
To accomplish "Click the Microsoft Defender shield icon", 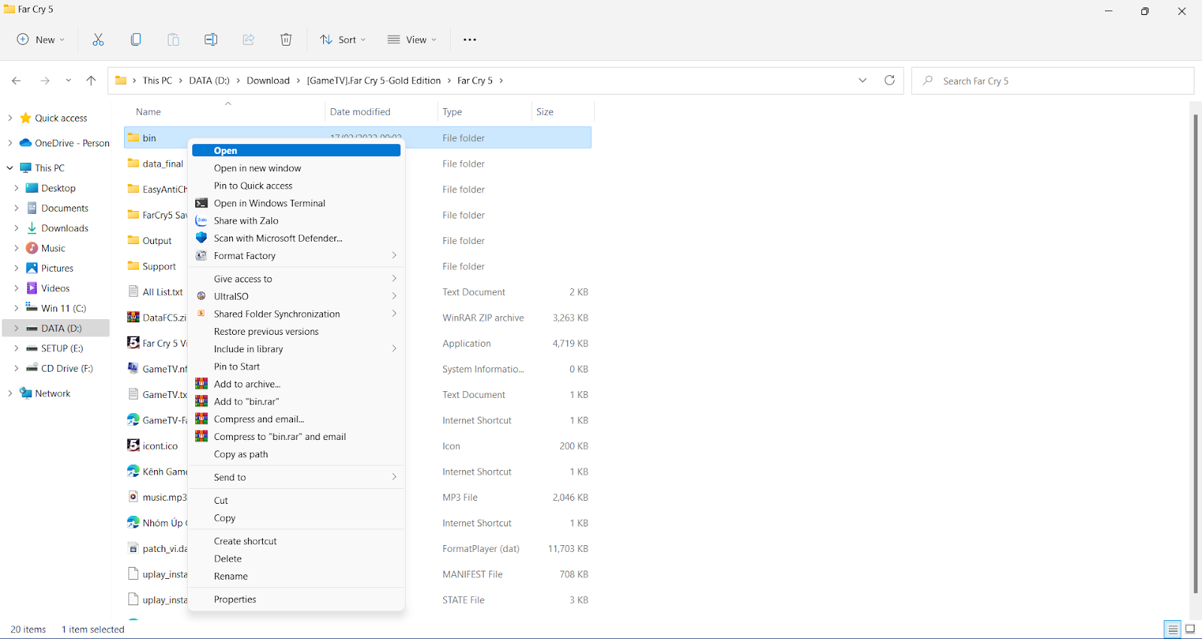I will coord(201,238).
